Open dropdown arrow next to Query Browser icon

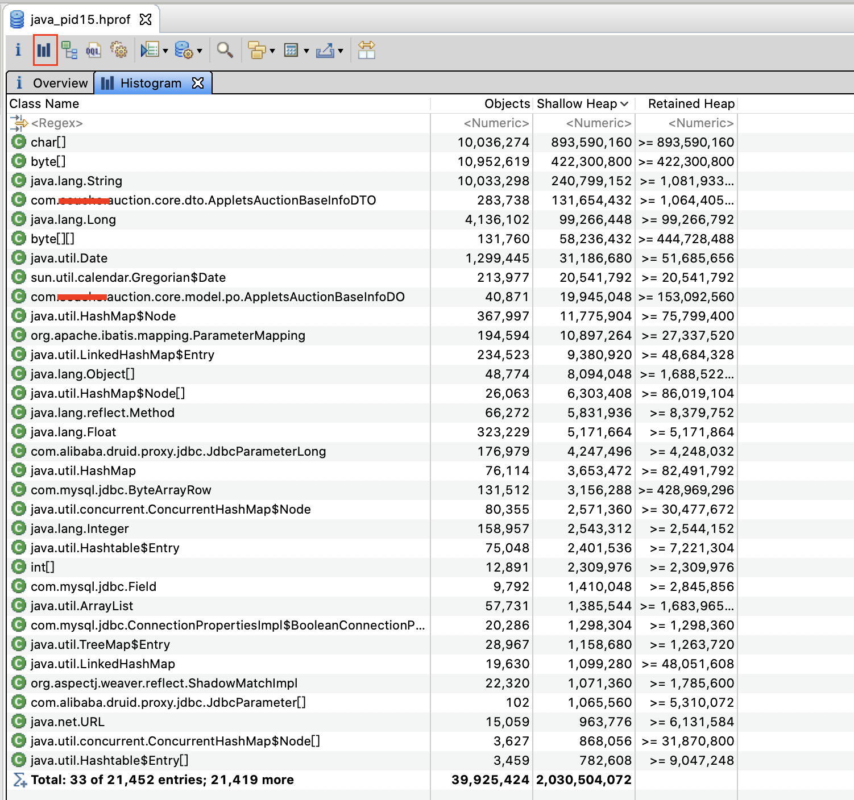pos(200,51)
